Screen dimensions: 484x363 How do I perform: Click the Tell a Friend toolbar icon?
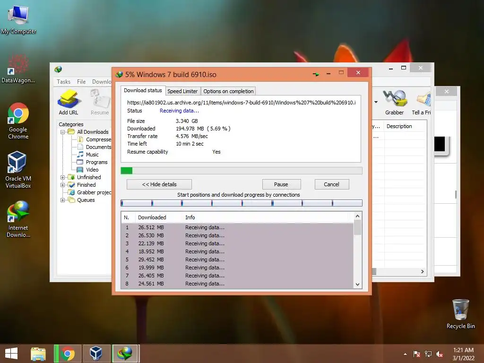422,102
